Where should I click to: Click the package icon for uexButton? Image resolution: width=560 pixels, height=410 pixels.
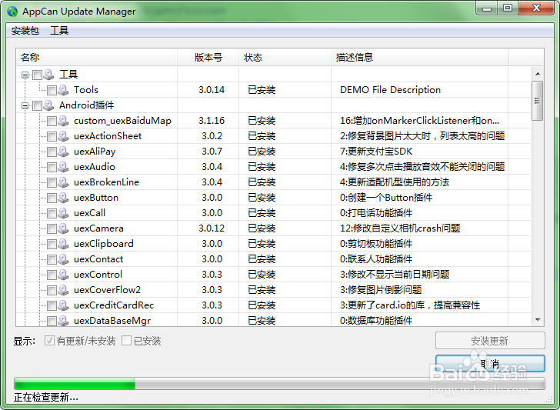(63, 198)
